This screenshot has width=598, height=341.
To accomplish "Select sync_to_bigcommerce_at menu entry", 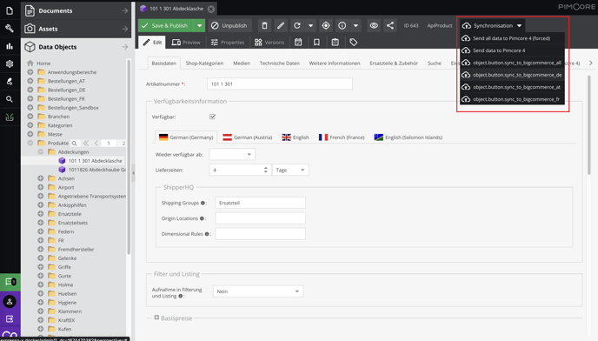I will coord(512,87).
